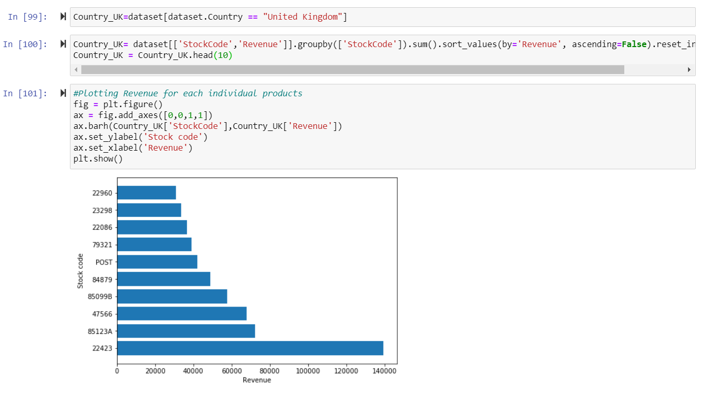Click the run arrow icon beside cell In [99]
The height and width of the screenshot is (395, 702).
63,16
